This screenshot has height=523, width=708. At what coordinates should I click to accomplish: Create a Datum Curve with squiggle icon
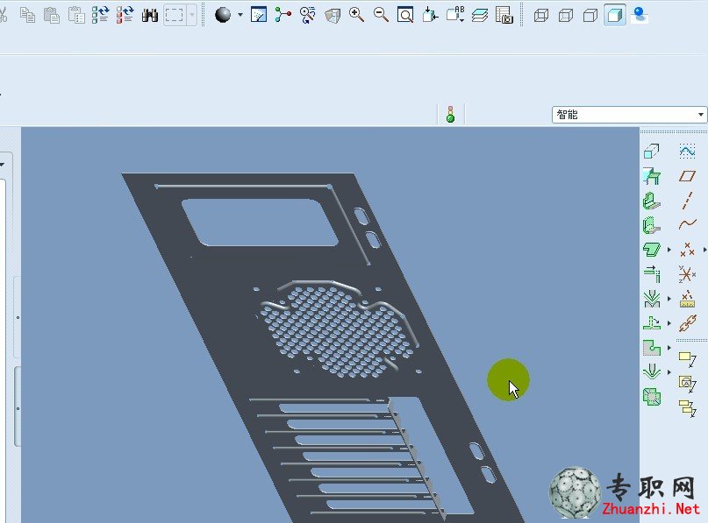[687, 224]
